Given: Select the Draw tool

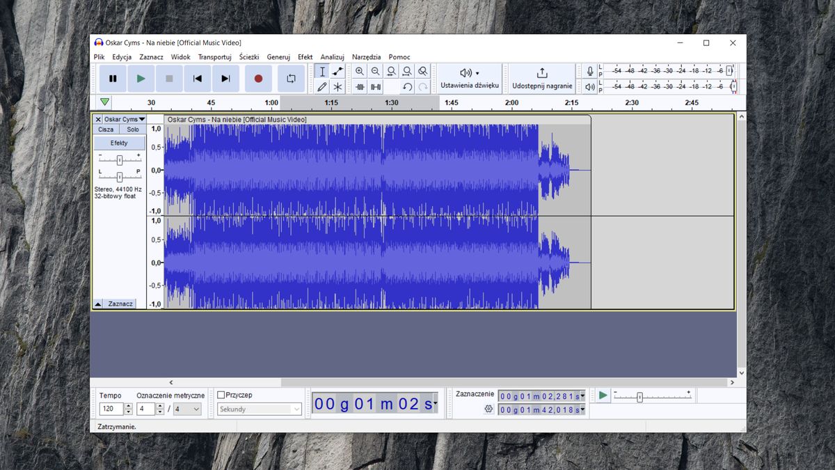Looking at the screenshot, I should point(322,86).
